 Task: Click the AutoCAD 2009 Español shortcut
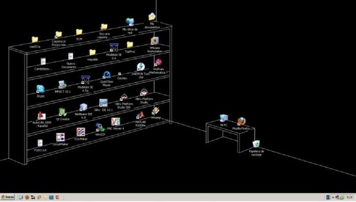(x=42, y=116)
